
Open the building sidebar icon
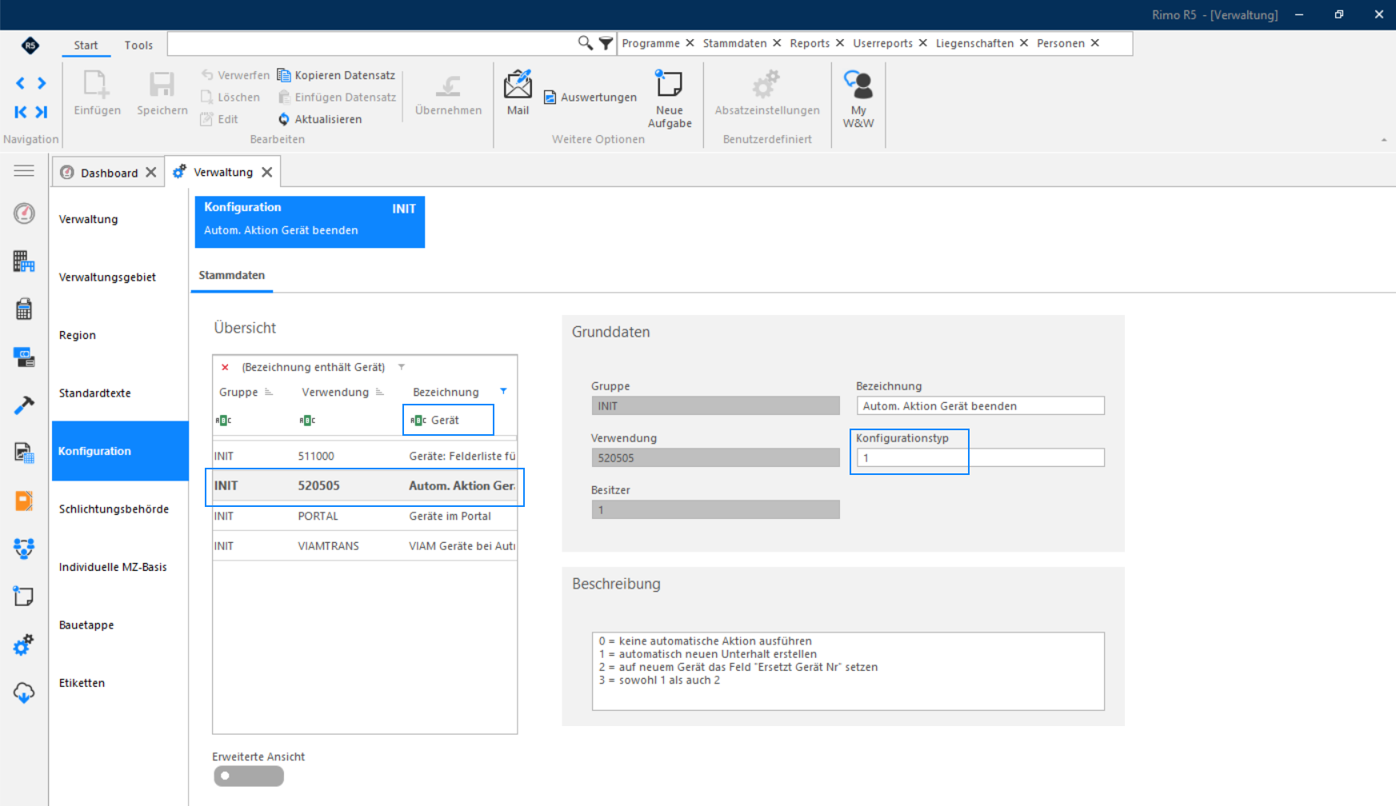pos(24,261)
